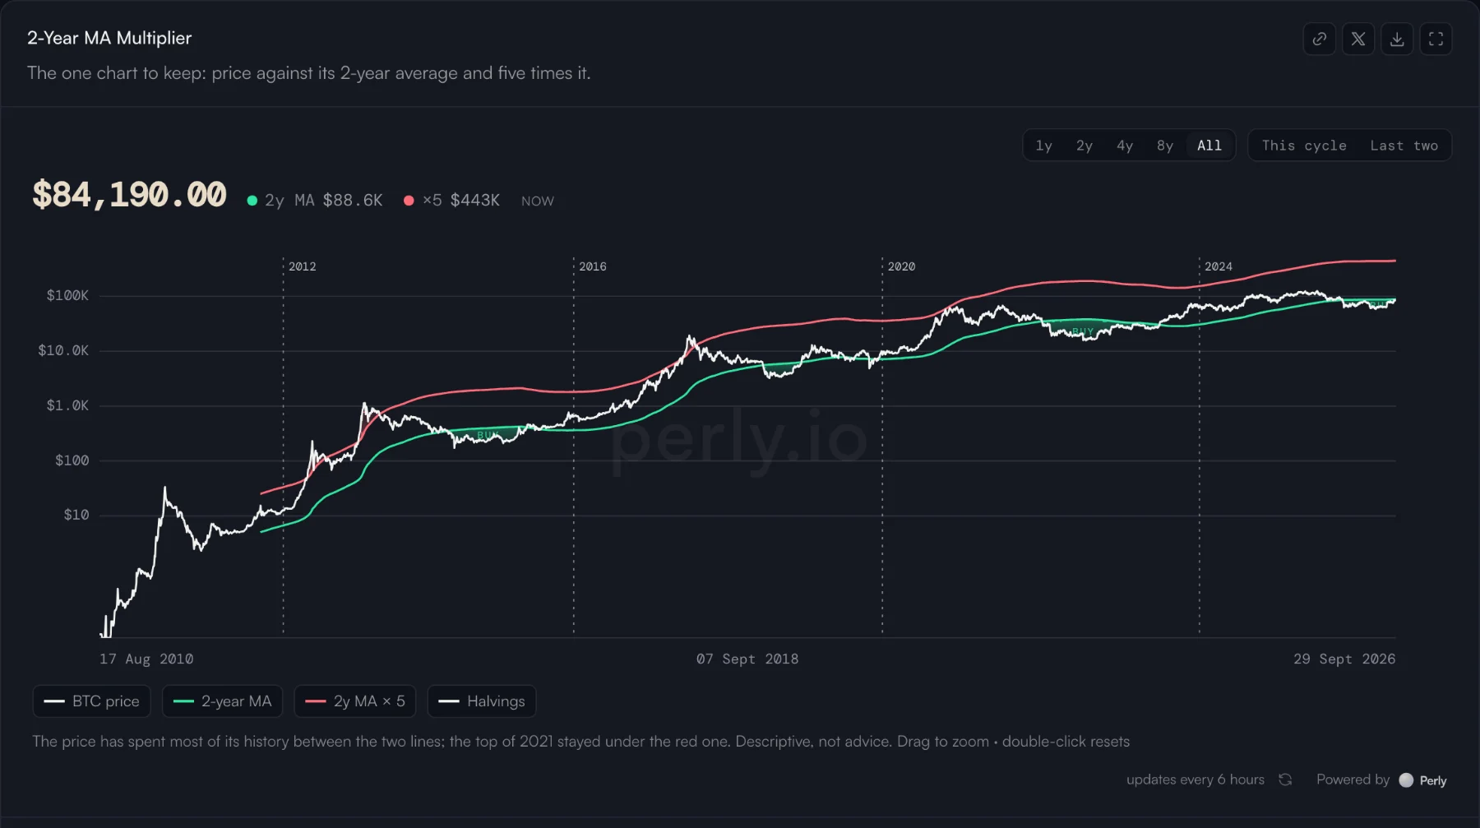
Task: Toggle the 2y MA × 5 series
Action: [x=355, y=701]
